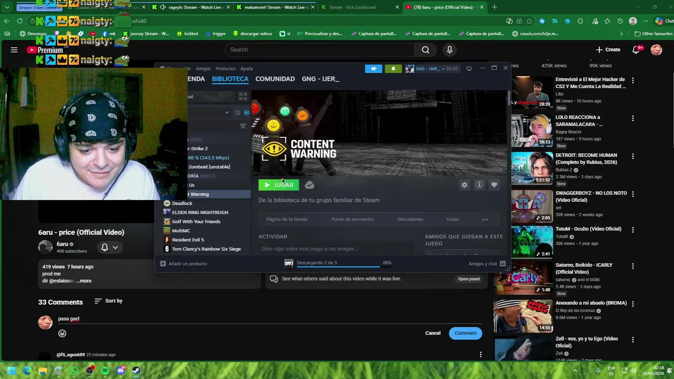Open Spotify from the taskbar
The image size is (674, 379).
[x=105, y=371]
